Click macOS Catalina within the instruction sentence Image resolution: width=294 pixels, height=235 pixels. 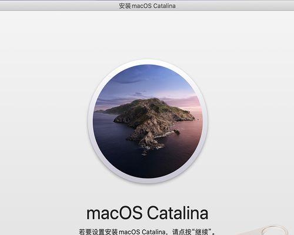142,232
